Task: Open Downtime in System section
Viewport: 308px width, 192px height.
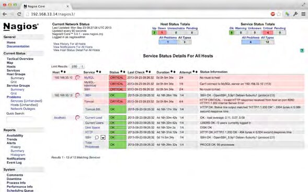Action: point(14,179)
